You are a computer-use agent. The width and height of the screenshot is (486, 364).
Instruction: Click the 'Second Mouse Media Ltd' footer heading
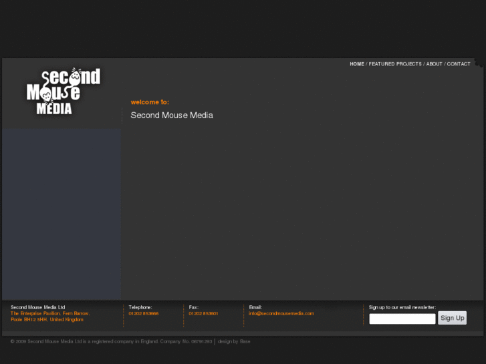[38, 307]
